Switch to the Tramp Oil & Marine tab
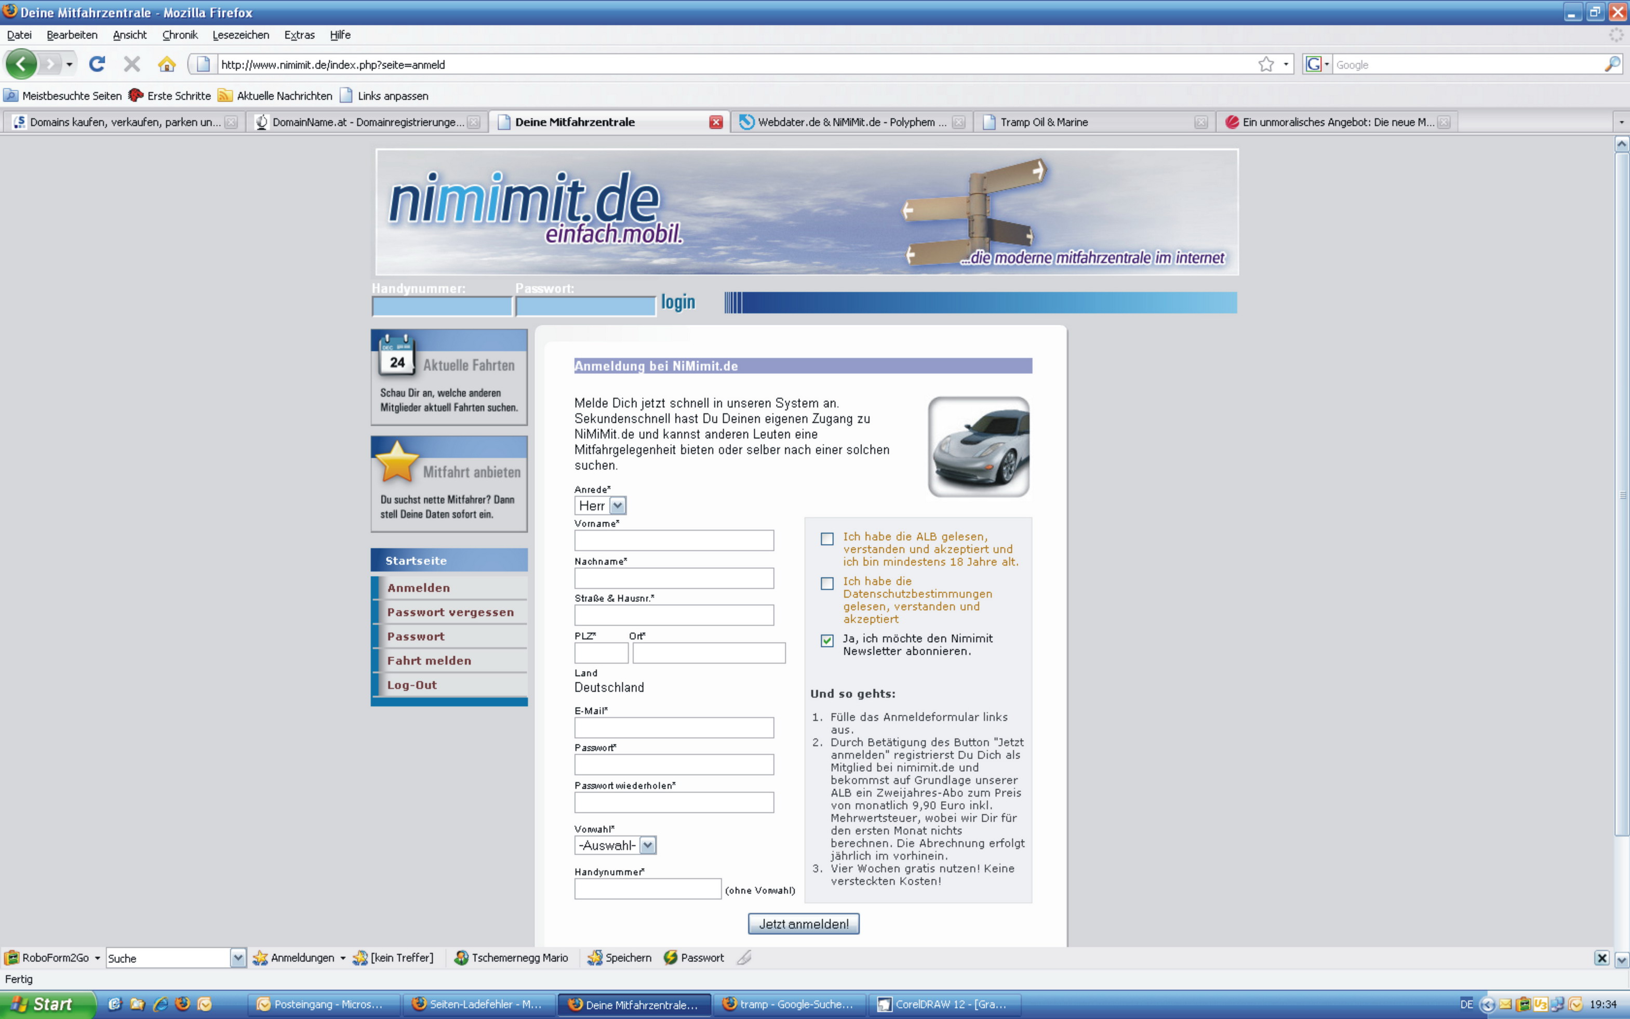Screen dimensions: 1630x1019 click(1044, 122)
